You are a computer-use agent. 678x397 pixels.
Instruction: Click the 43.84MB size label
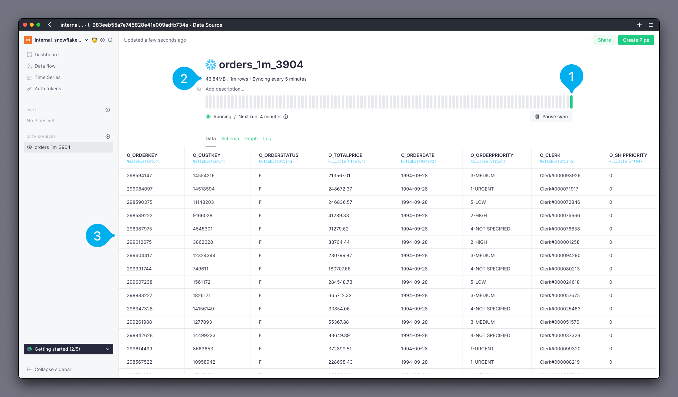coord(216,79)
